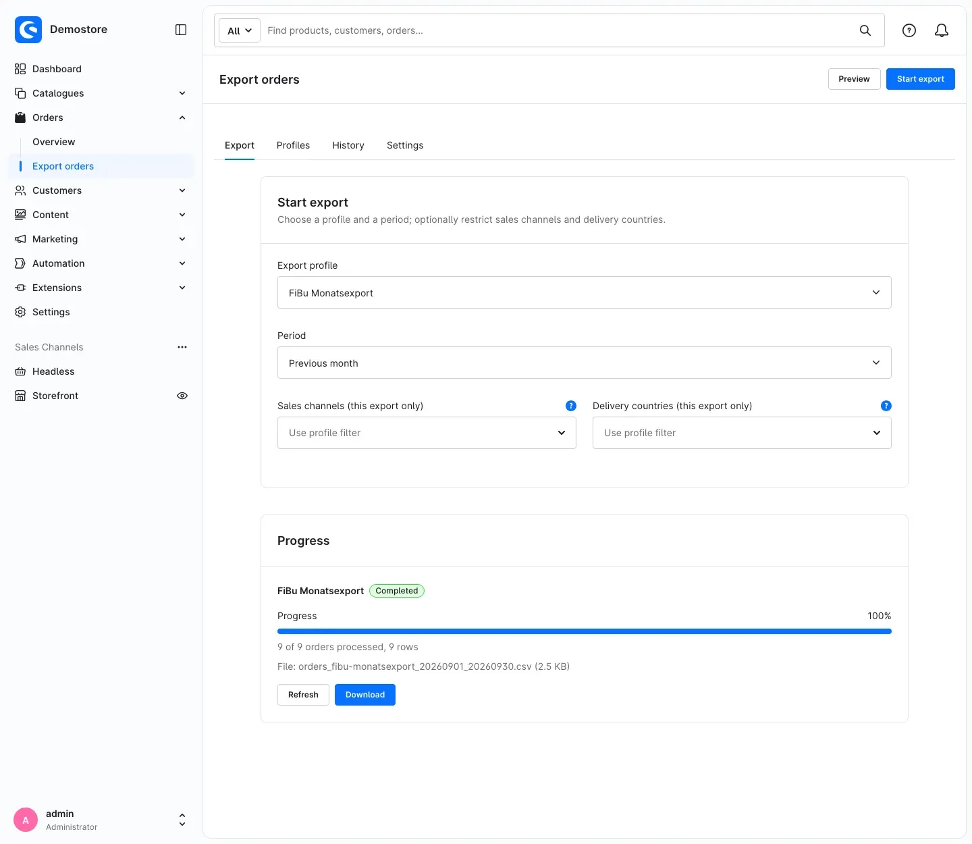Viewport: 972px width, 844px height.
Task: Click the Customers people icon
Action: 20,190
